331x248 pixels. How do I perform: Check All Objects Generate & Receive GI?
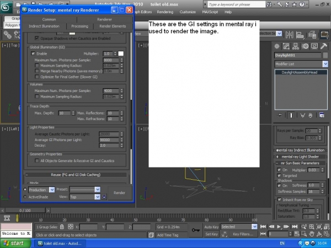click(37, 161)
